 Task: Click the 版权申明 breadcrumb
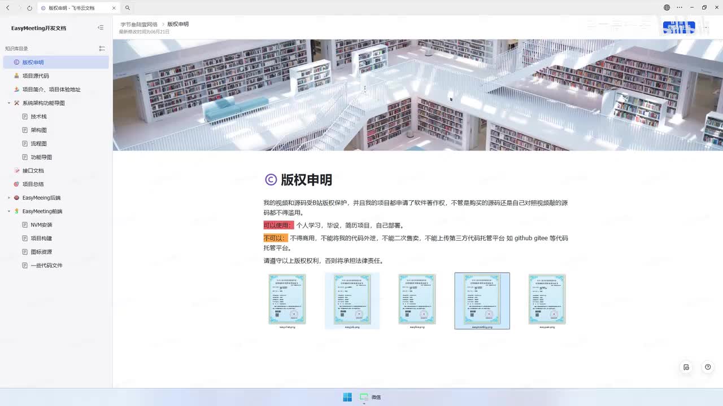coord(178,24)
